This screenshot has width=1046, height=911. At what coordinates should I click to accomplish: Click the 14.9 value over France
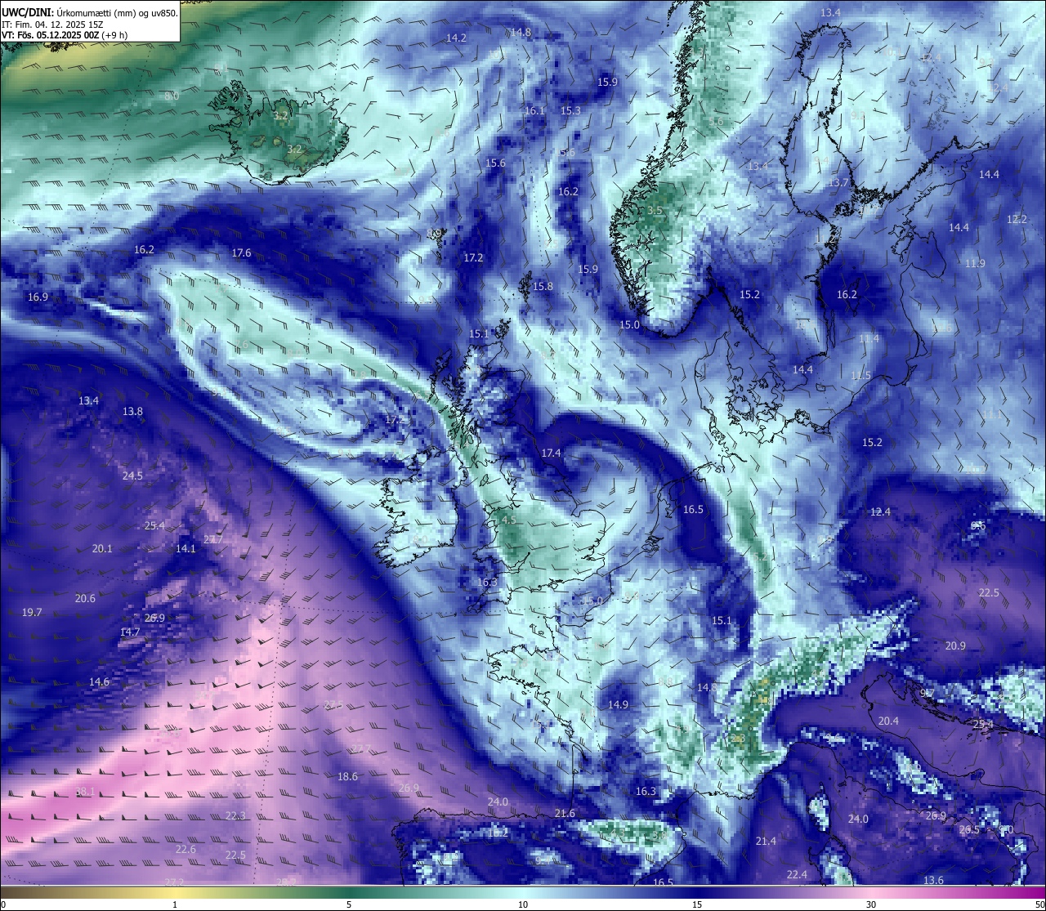[618, 705]
